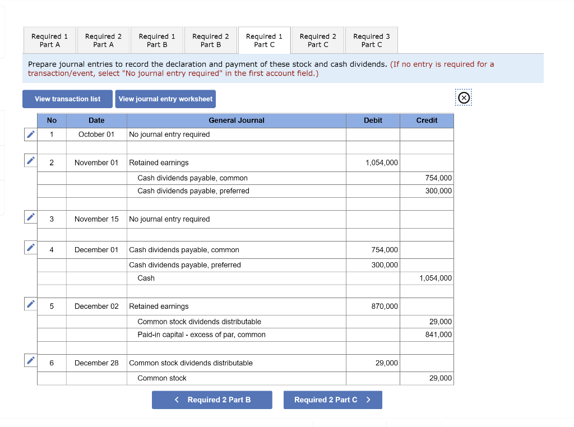Viewport: 574px width, 427px height.
Task: Edit the December 28 entry with pencil icon
Action: (x=31, y=360)
